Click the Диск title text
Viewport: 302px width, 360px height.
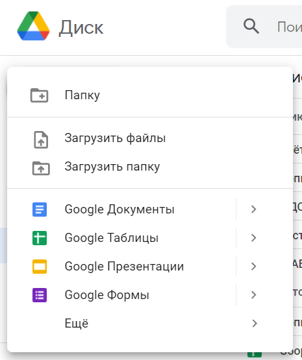coord(81,27)
